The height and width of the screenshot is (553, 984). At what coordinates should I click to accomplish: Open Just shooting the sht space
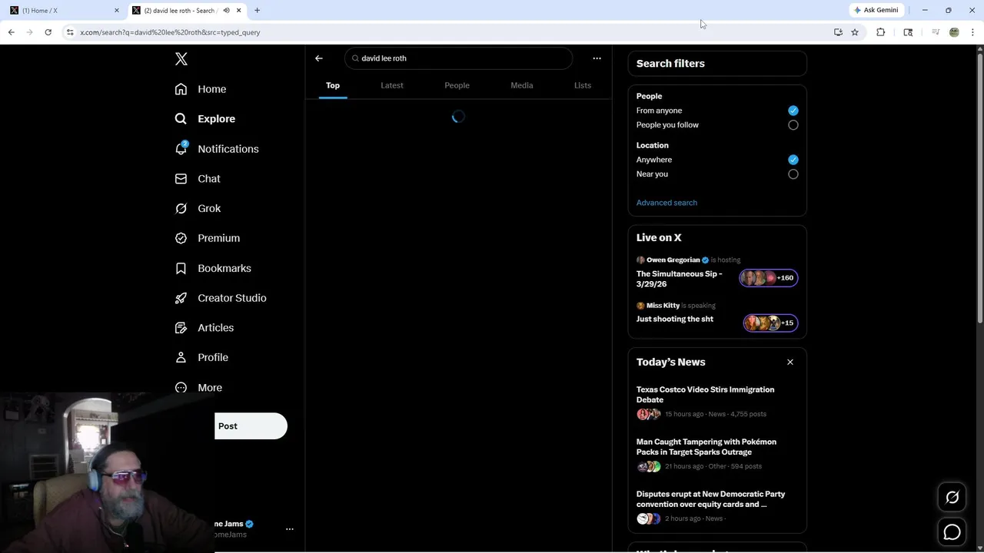pos(675,319)
